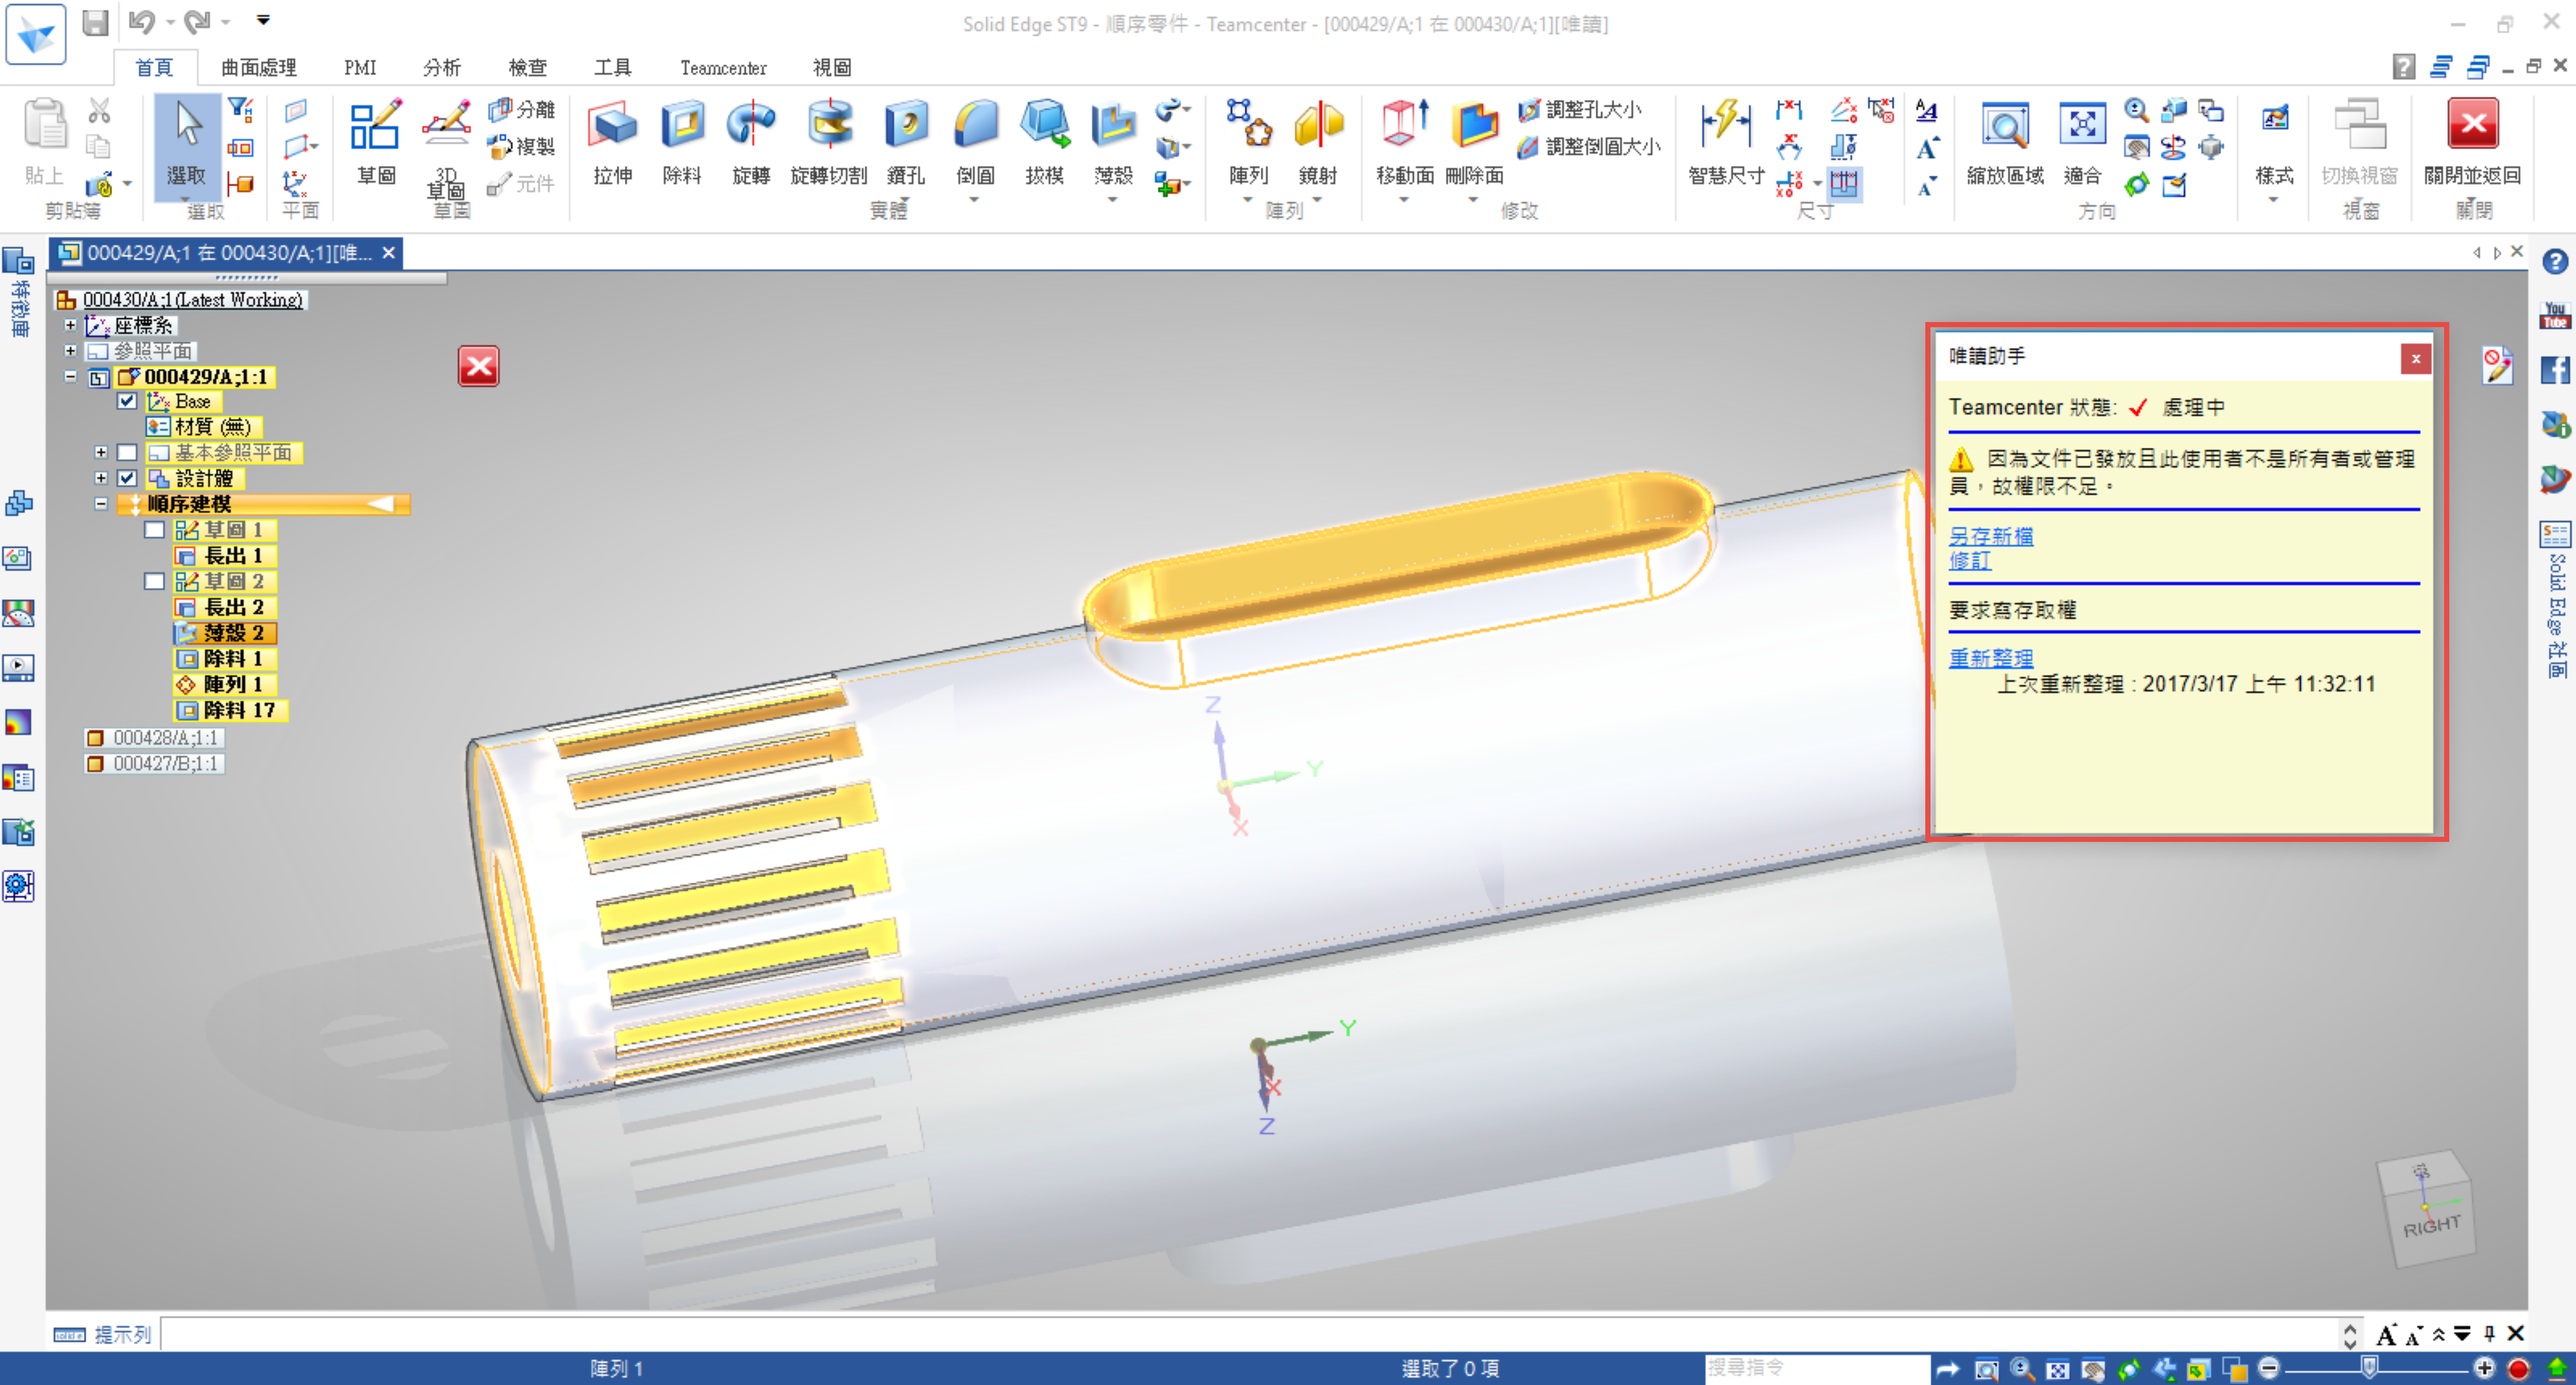Select the 薄殼 thin wall tool
The height and width of the screenshot is (1385, 2576).
pyautogui.click(x=1113, y=142)
